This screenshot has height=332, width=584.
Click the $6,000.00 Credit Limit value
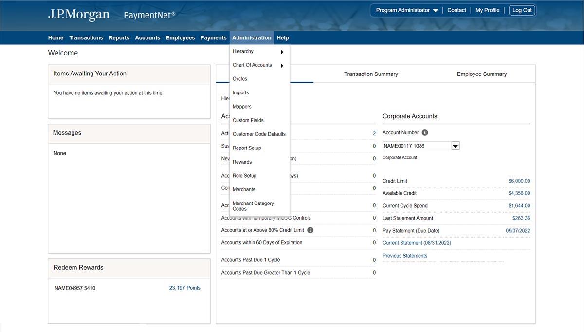pyautogui.click(x=519, y=181)
